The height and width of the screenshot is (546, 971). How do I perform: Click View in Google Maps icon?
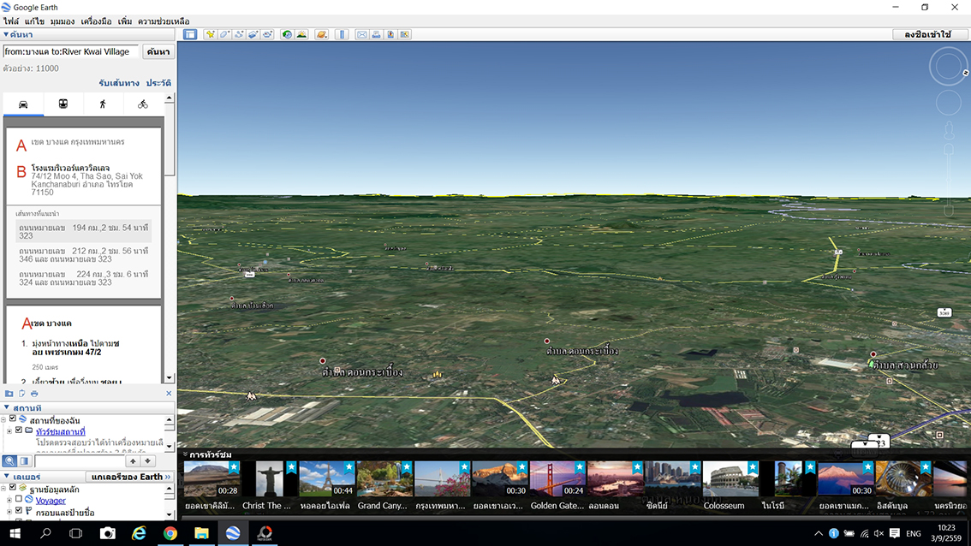click(405, 35)
